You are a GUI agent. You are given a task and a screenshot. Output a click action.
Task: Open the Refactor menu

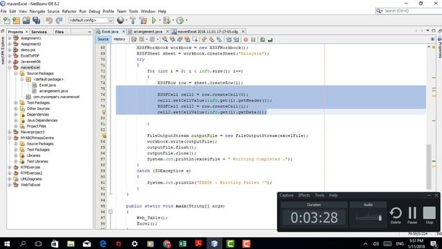point(69,11)
